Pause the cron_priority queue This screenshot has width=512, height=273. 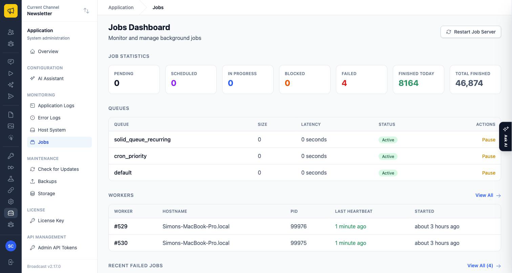tap(489, 156)
